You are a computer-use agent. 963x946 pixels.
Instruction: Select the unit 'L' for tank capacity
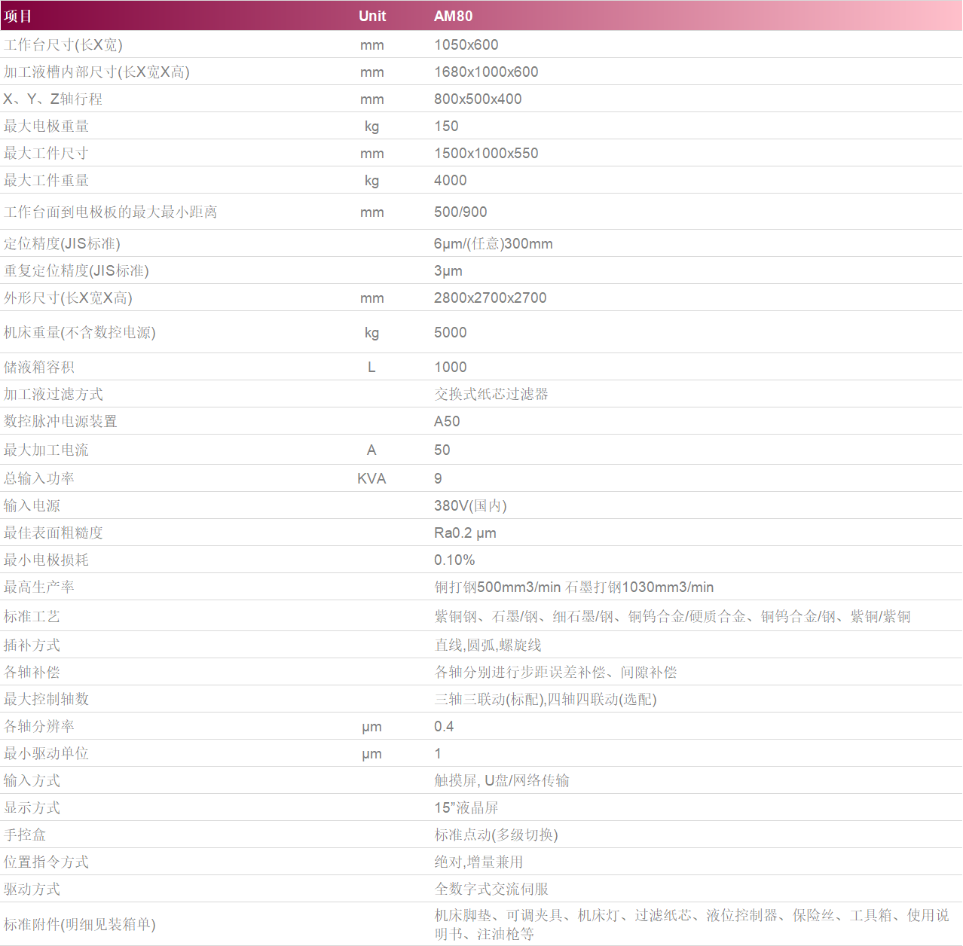click(371, 367)
